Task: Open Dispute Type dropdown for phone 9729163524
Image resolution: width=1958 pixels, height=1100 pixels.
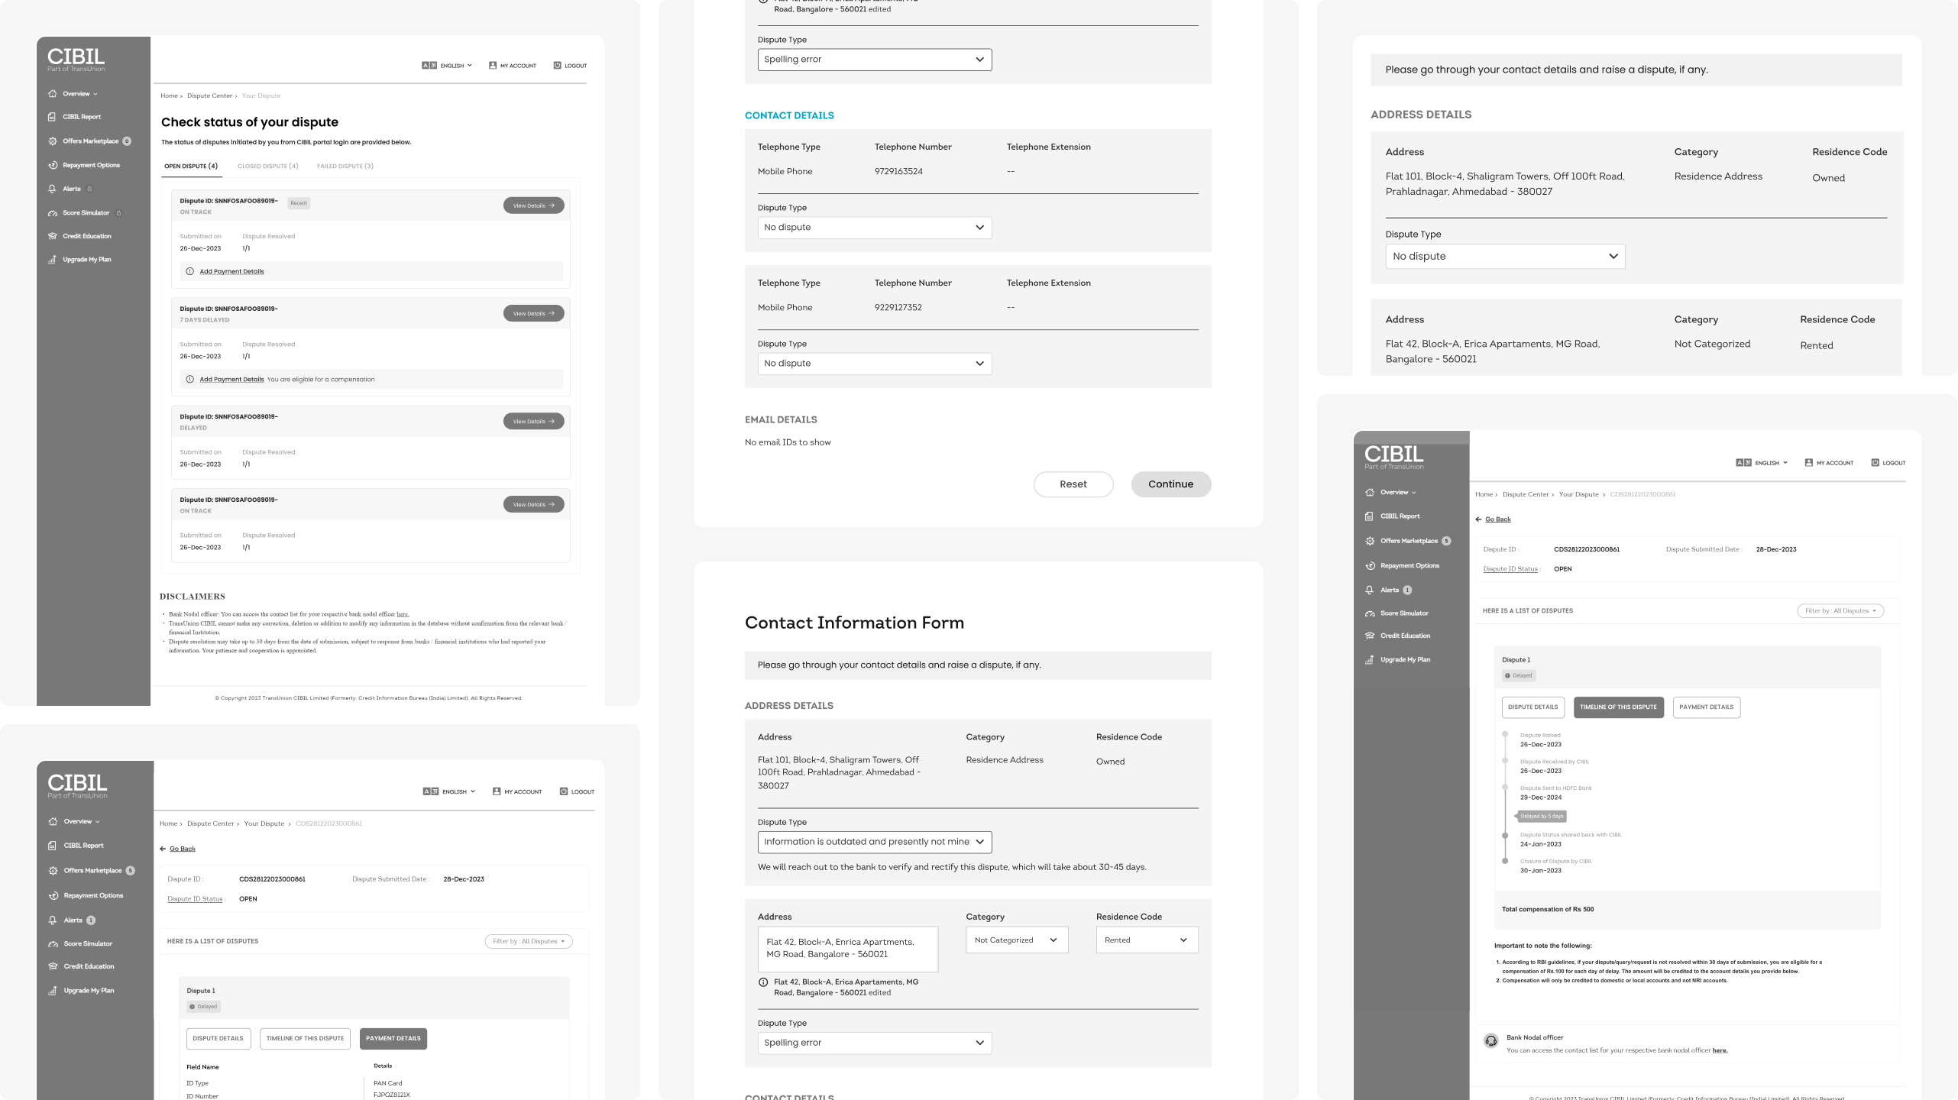Action: click(875, 228)
